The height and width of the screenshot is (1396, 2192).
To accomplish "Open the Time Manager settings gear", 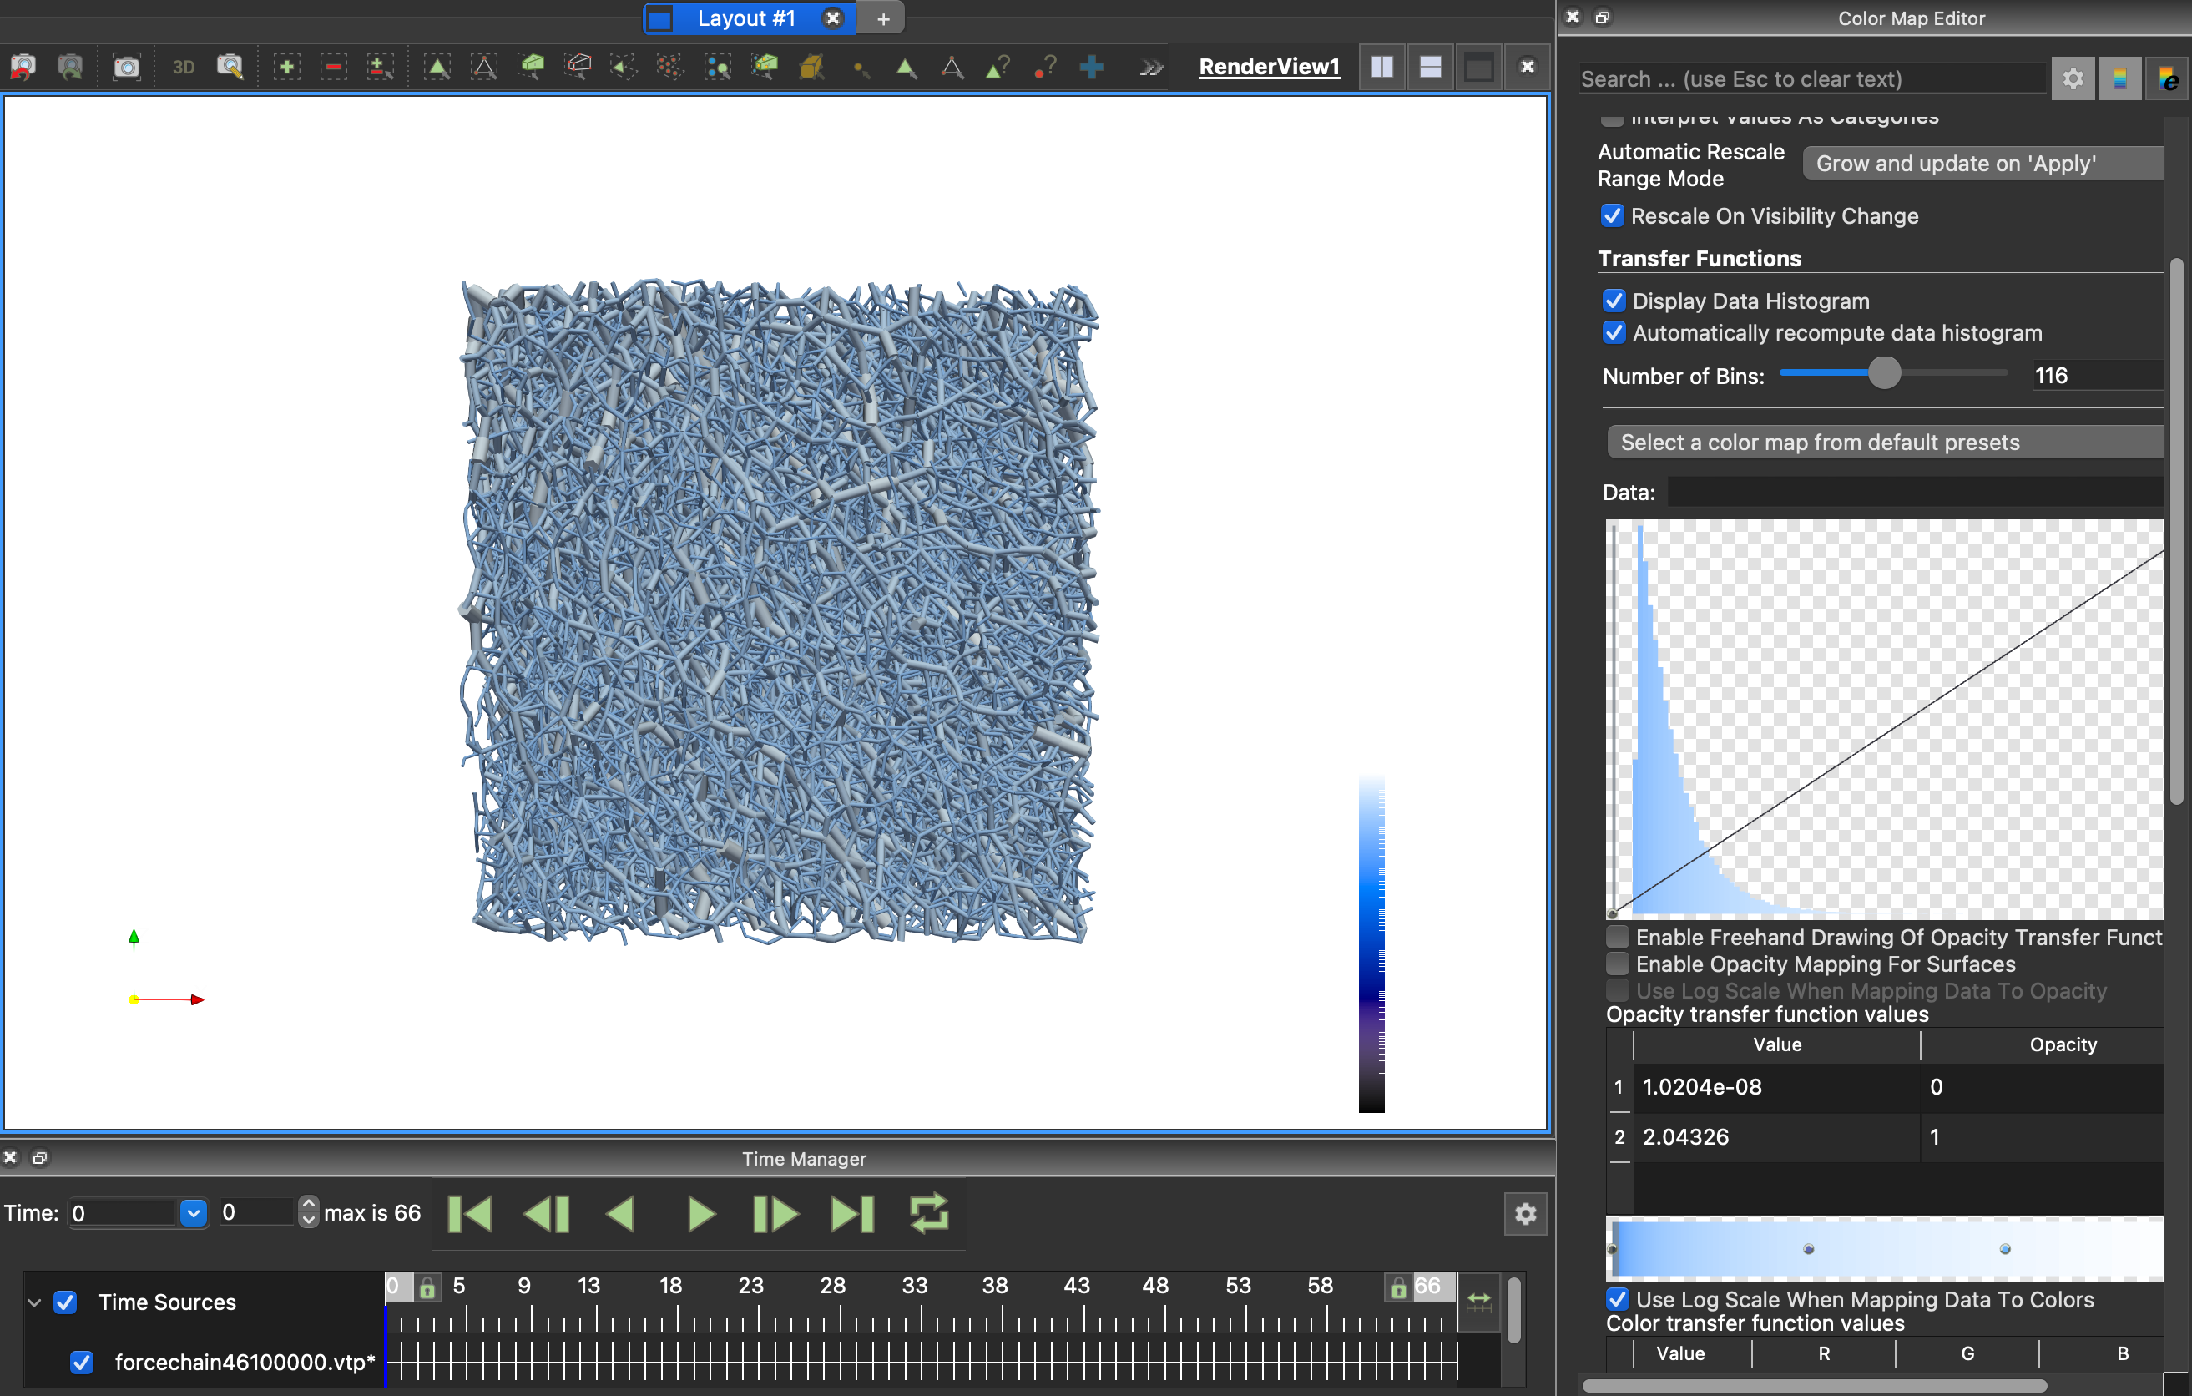I will 1526,1214.
